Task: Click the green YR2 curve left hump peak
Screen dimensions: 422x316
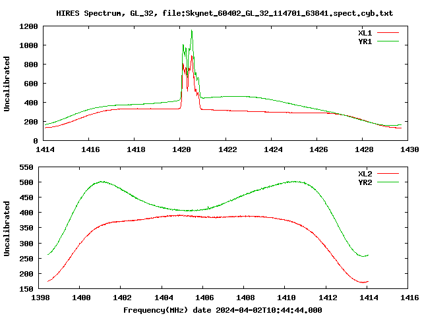Action: point(101,182)
